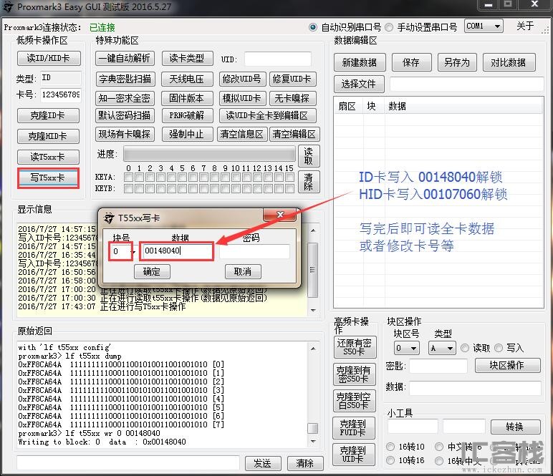Click 克隆到FUID卡 button
553x476 pixels.
(x=353, y=428)
